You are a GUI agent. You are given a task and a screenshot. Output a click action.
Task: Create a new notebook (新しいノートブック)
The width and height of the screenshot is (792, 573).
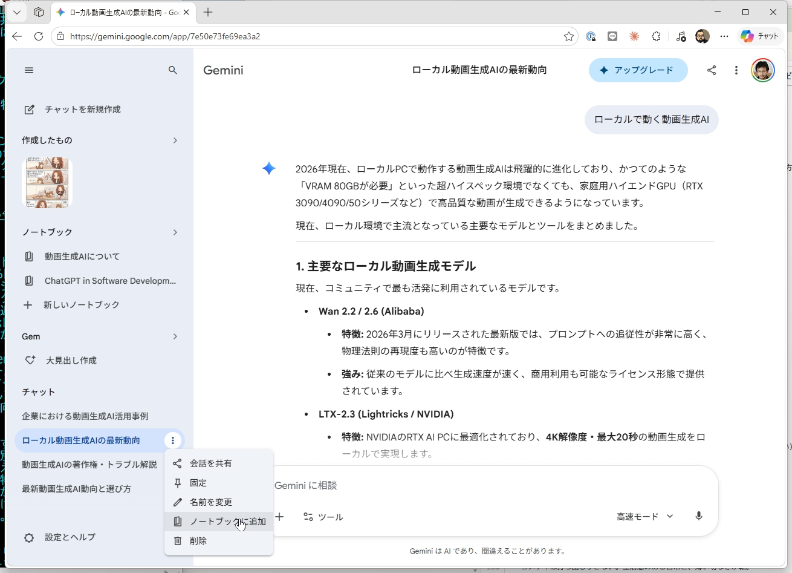click(x=71, y=305)
